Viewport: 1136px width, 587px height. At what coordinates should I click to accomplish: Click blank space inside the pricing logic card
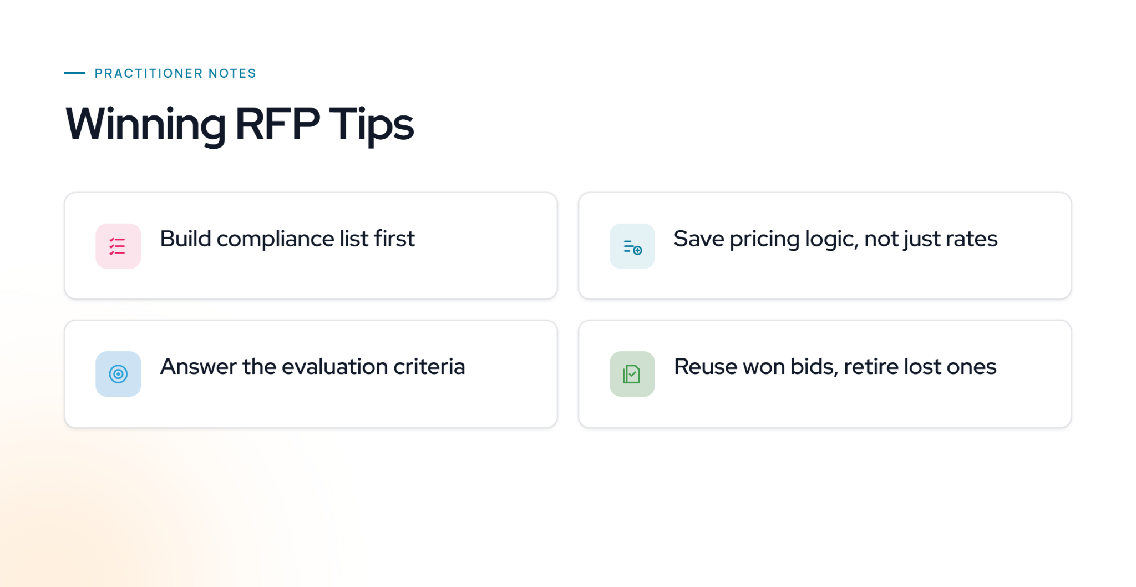tap(832, 277)
